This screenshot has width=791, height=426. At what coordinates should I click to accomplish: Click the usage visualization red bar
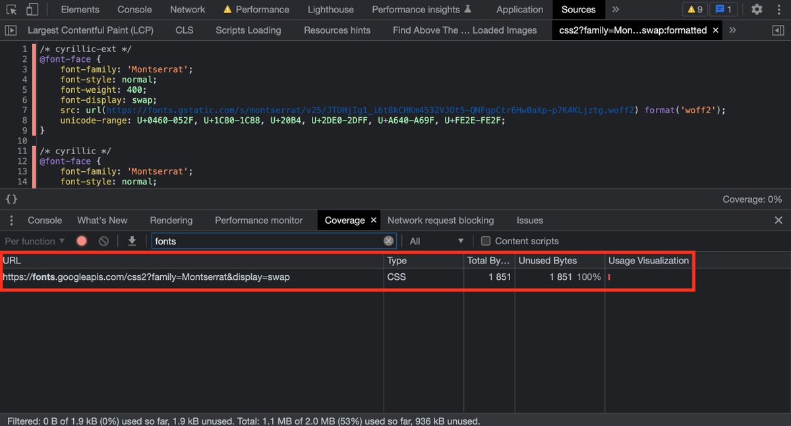(x=609, y=277)
